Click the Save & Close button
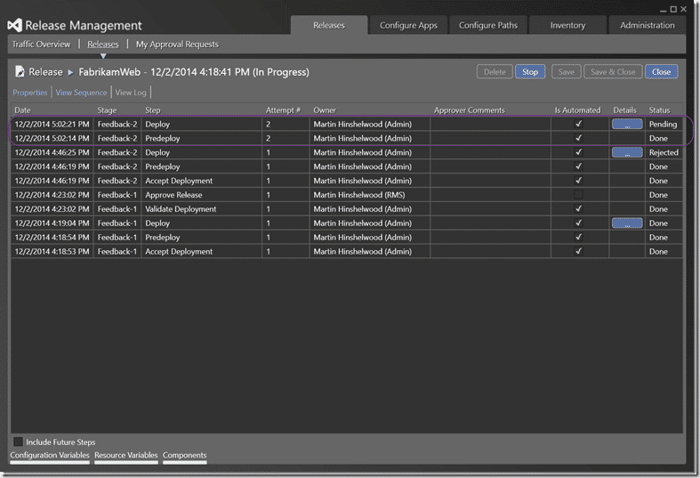 pos(613,72)
